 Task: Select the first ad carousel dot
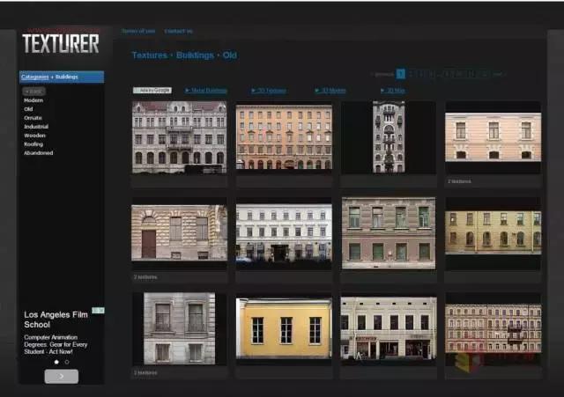coord(56,362)
